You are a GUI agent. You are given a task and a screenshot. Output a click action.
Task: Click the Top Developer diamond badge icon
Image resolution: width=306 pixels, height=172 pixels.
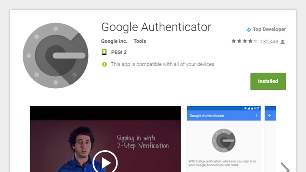coord(249,29)
